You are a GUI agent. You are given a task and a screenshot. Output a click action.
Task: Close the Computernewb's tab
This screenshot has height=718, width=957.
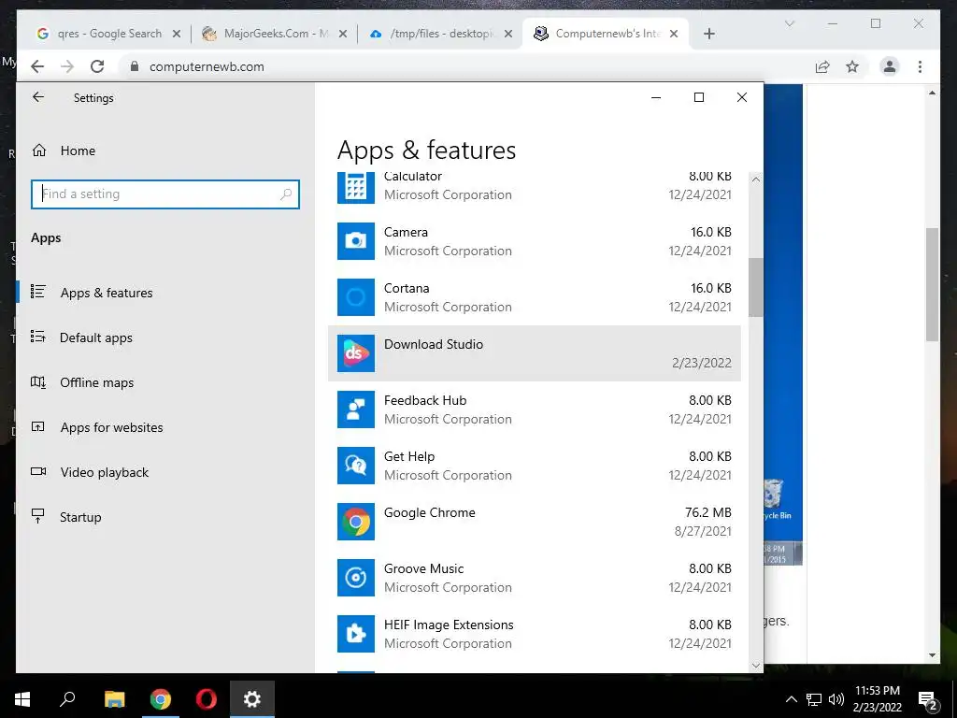[x=674, y=34]
